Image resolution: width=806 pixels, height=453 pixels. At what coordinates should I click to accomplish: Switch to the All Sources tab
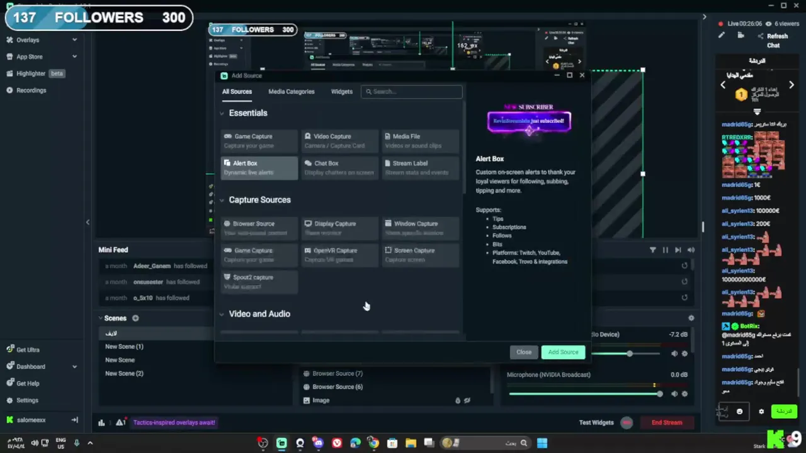tap(237, 92)
